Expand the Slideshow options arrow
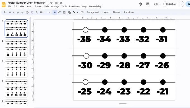This screenshot has height=108, width=190. (x=181, y=4)
